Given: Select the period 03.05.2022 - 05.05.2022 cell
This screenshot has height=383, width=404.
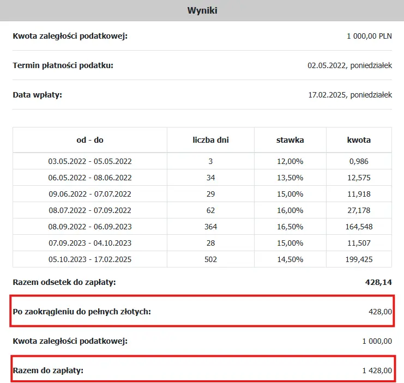Looking at the screenshot, I should coord(90,161).
